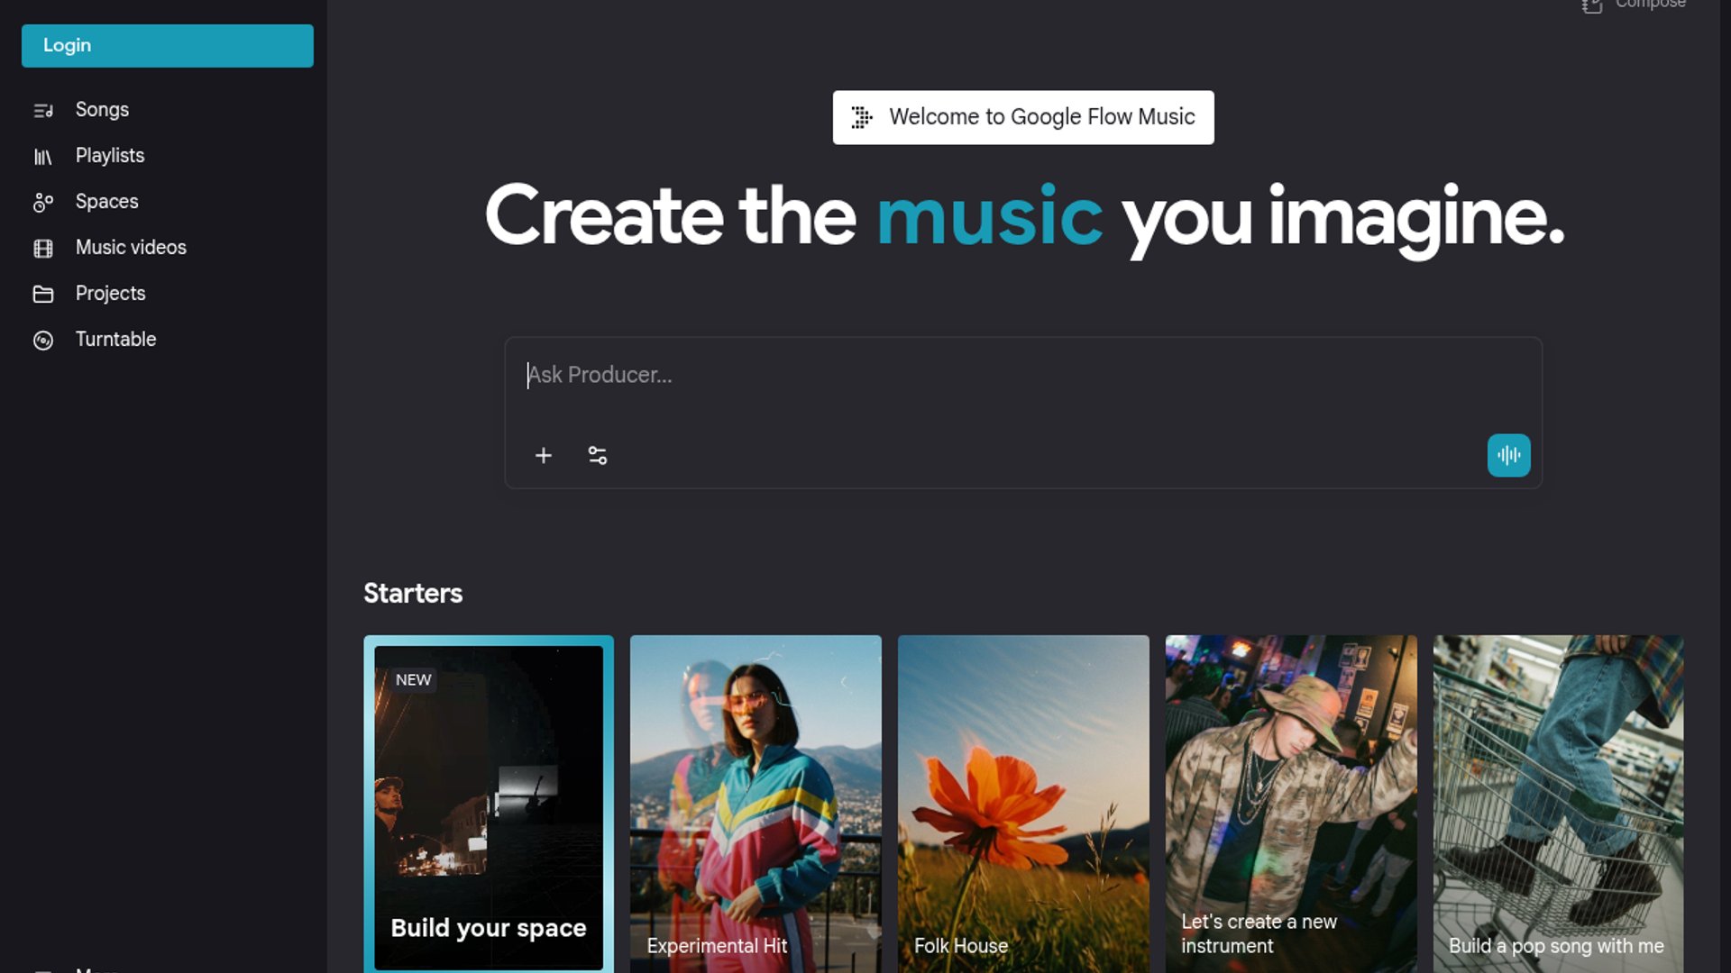Click the Songs list icon in sidebar
1731x973 pixels.
click(43, 110)
